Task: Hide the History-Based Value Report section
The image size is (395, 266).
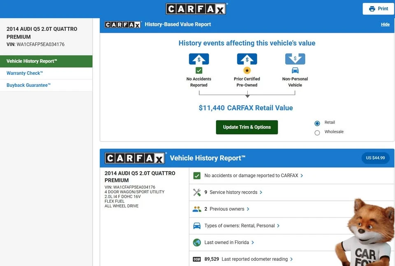Action: pos(385,24)
